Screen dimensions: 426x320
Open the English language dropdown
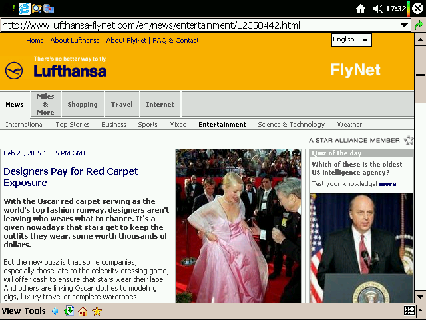point(351,40)
